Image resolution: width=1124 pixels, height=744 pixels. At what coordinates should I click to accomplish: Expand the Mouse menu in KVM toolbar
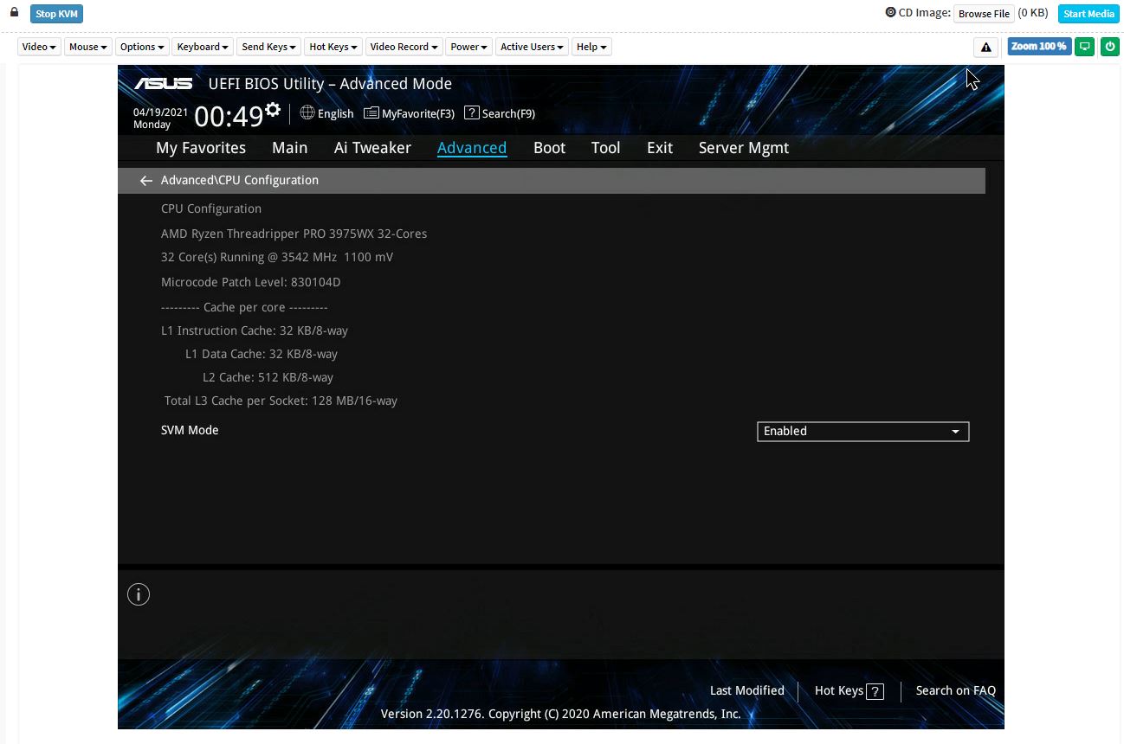click(87, 47)
